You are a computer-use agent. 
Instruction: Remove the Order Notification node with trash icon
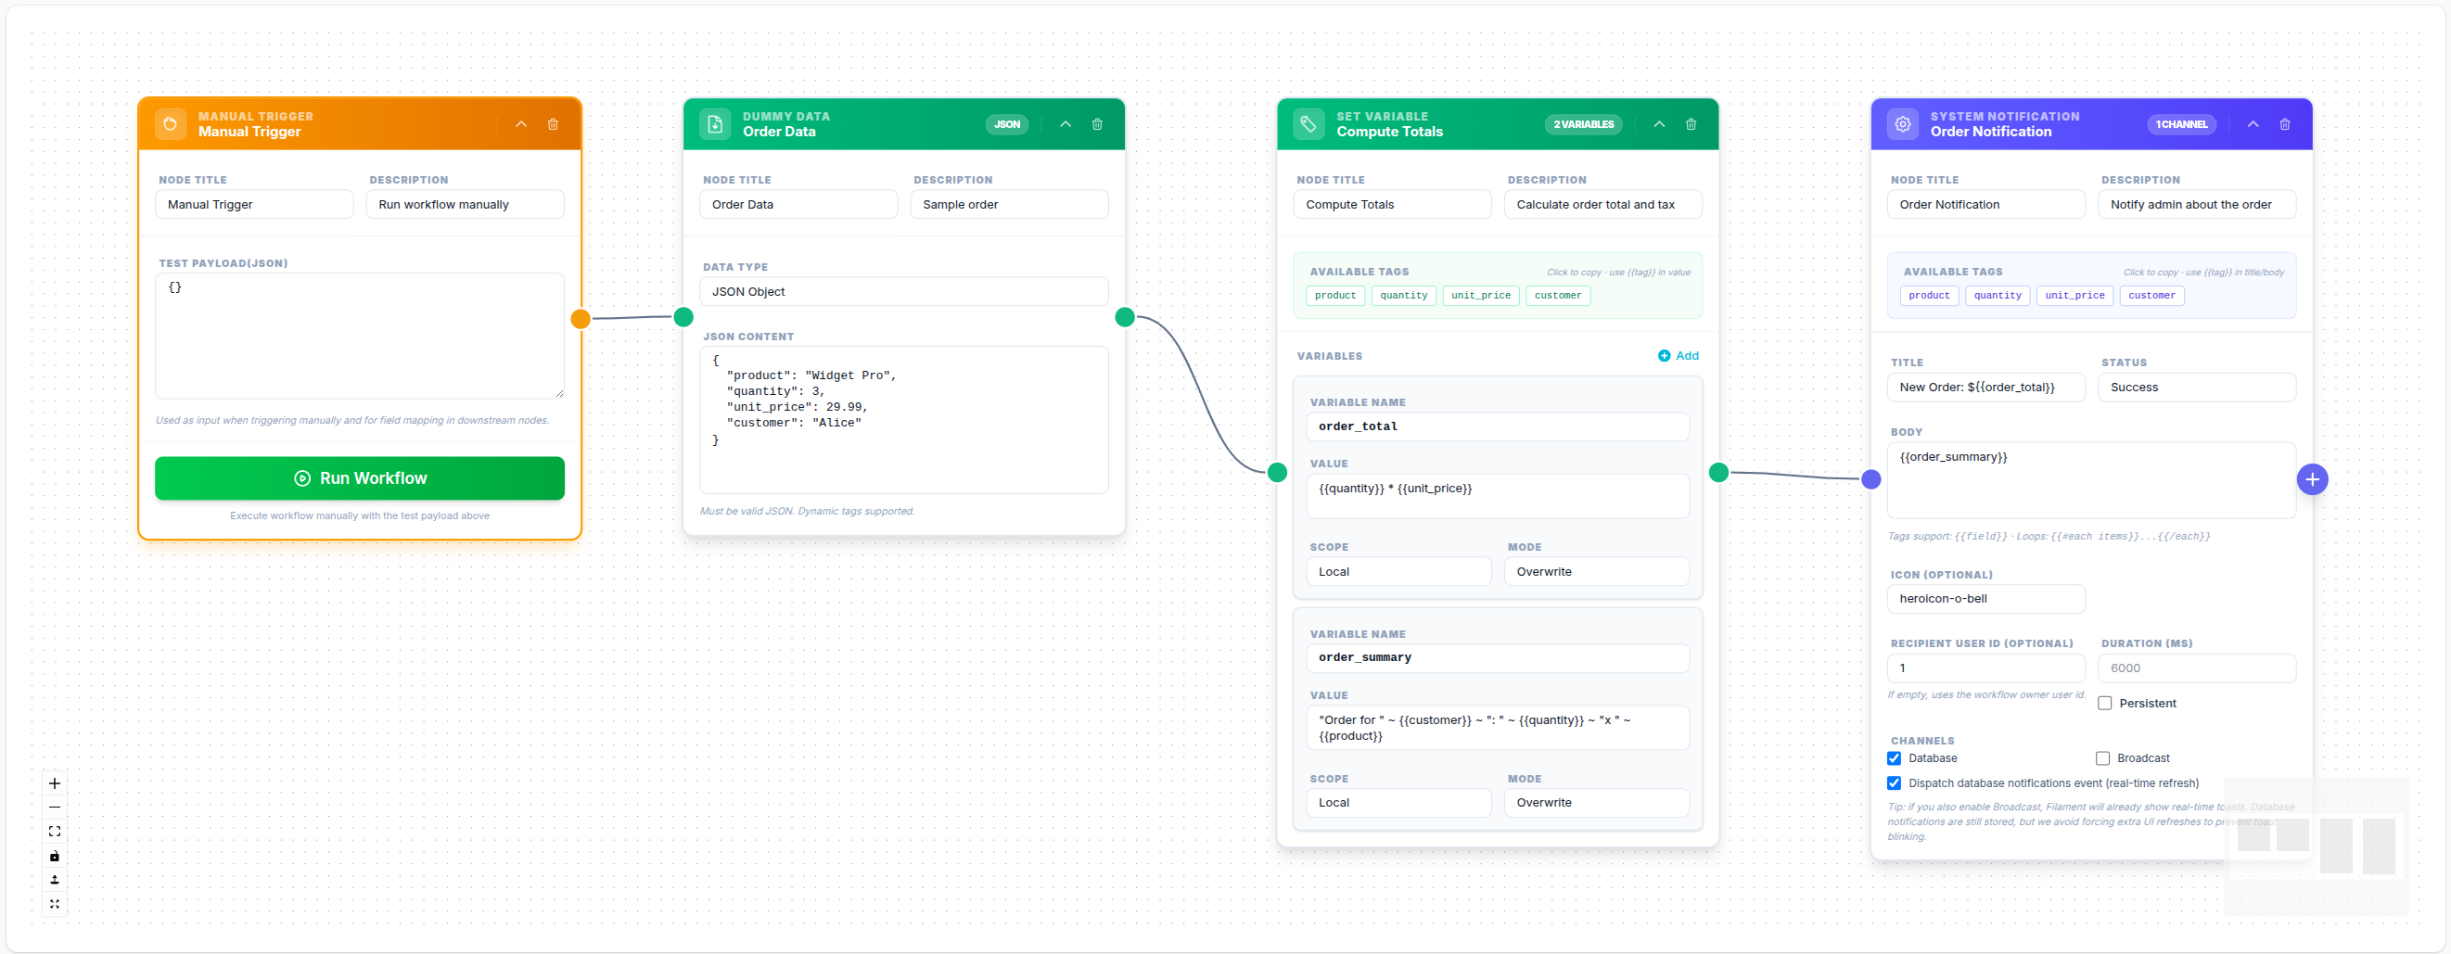pos(2284,124)
